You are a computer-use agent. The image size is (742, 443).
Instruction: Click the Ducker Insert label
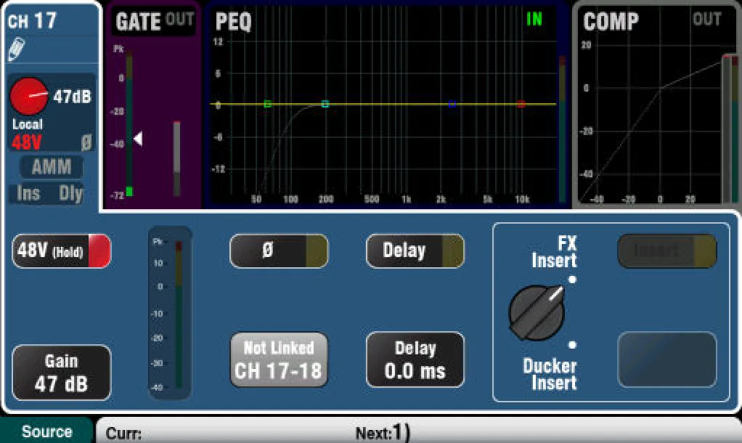point(550,374)
